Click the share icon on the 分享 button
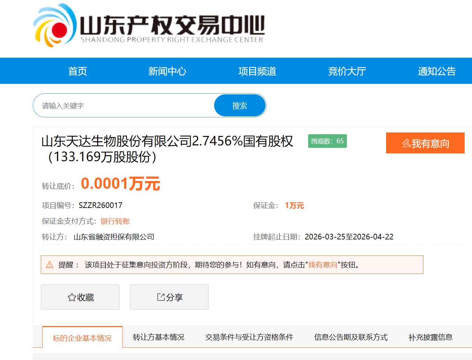Image resolution: width=472 pixels, height=360 pixels. pos(161,297)
